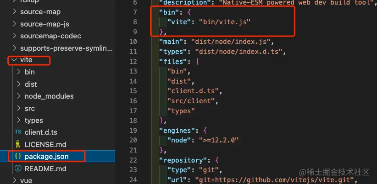
Task: Open the LICENSE.md file
Action: 45,144
